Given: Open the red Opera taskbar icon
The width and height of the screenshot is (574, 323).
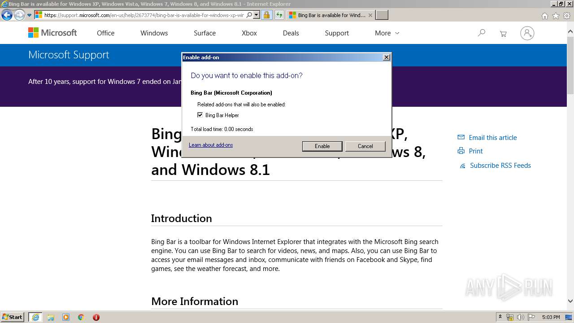Looking at the screenshot, I should (96, 317).
